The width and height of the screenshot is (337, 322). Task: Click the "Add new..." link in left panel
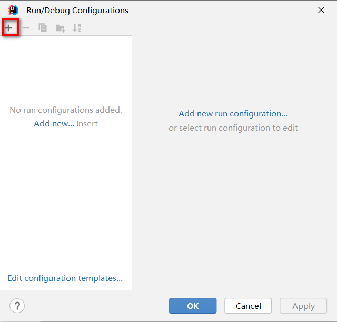[54, 124]
